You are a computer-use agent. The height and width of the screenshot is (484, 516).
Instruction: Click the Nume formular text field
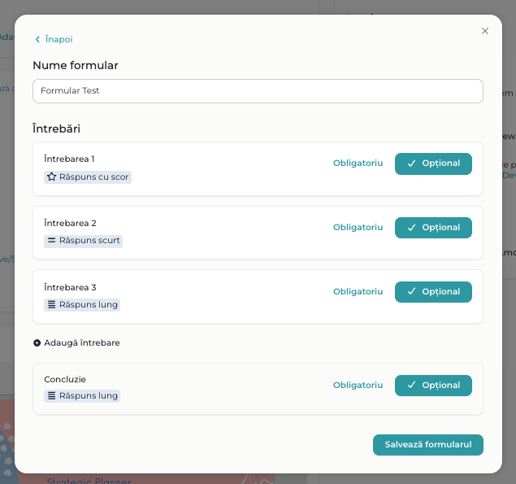[258, 91]
